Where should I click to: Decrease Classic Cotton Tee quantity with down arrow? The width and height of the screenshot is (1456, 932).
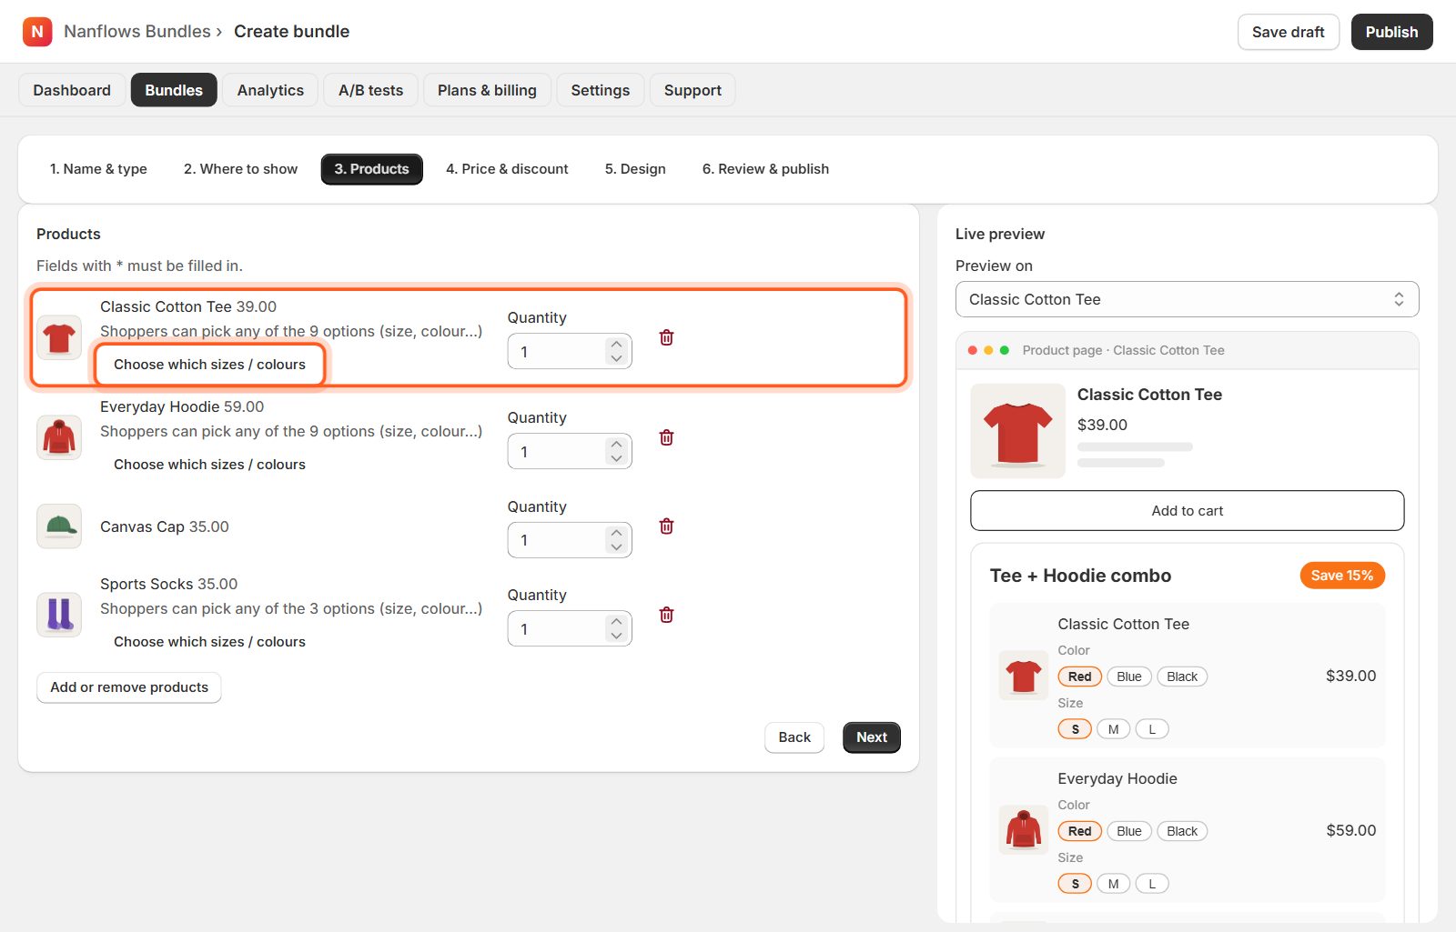pyautogui.click(x=616, y=358)
